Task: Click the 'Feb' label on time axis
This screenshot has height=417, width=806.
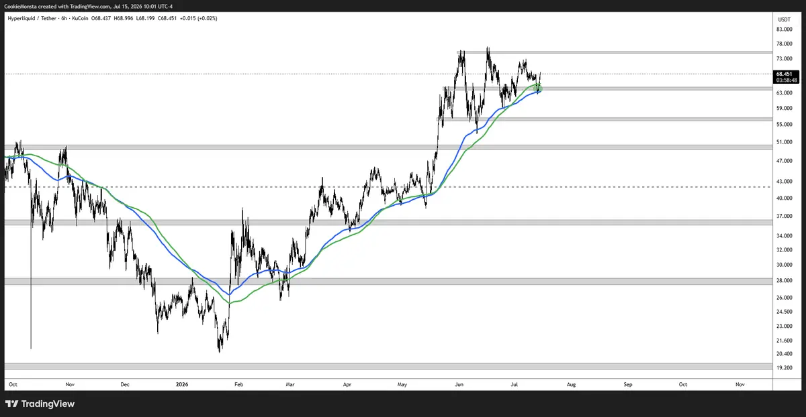Action: (x=240, y=385)
